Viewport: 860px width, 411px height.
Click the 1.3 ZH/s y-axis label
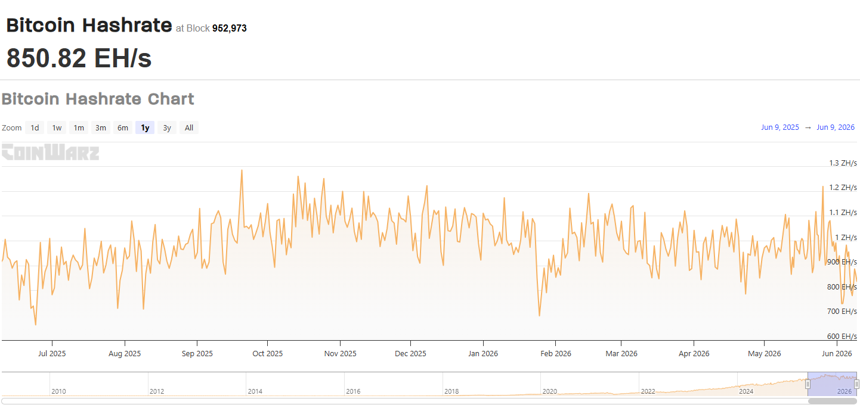843,163
